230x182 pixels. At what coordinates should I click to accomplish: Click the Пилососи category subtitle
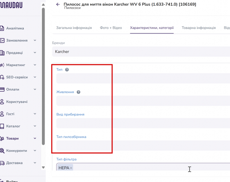[72, 8]
